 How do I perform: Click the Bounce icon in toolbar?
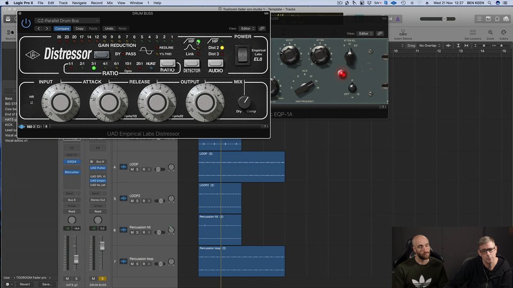pos(10,33)
